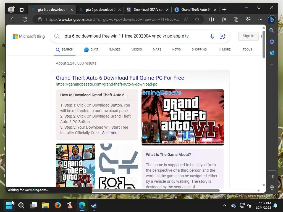Screen dimensions: 283x212
Task: Open sidebar settings gear
Action: click(272, 188)
